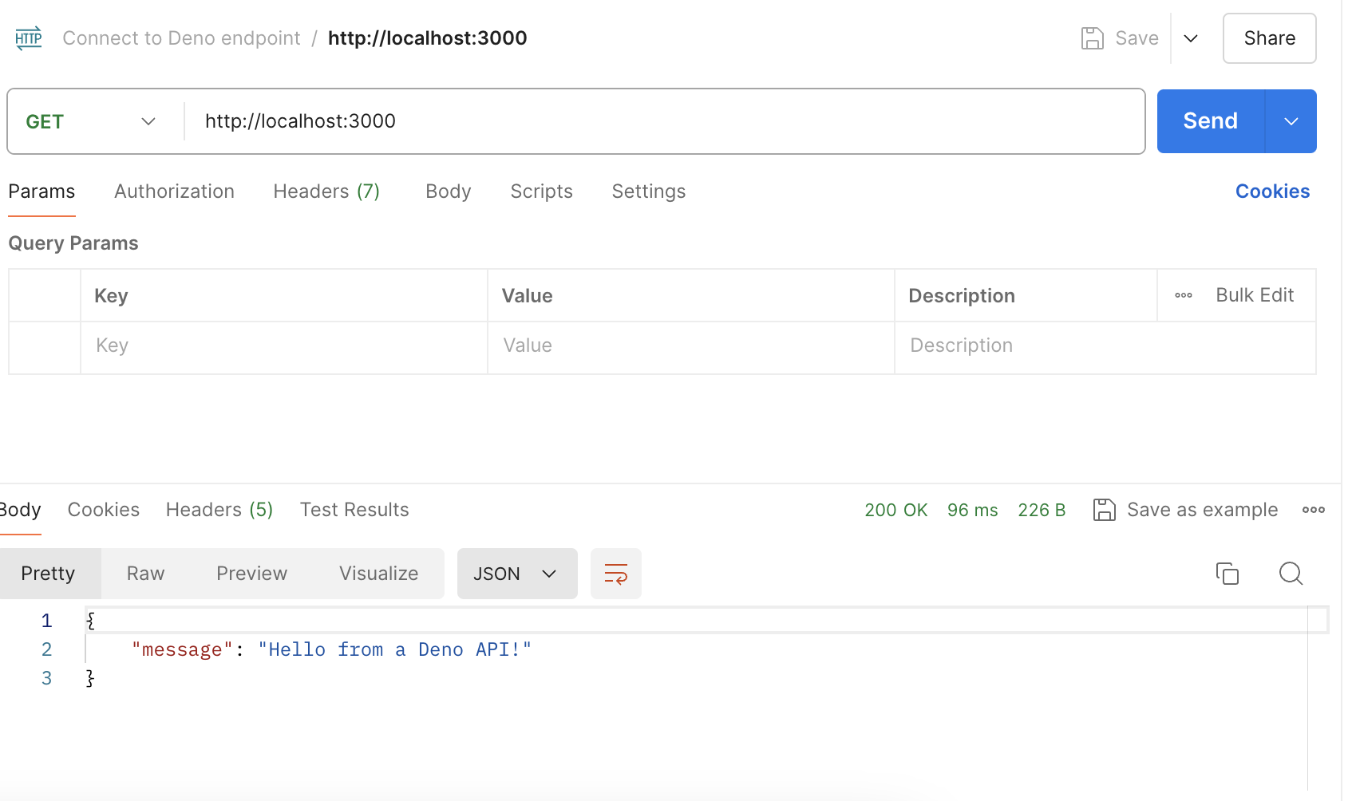The height and width of the screenshot is (801, 1352).
Task: Open the Headers (7) tab
Action: (x=326, y=191)
